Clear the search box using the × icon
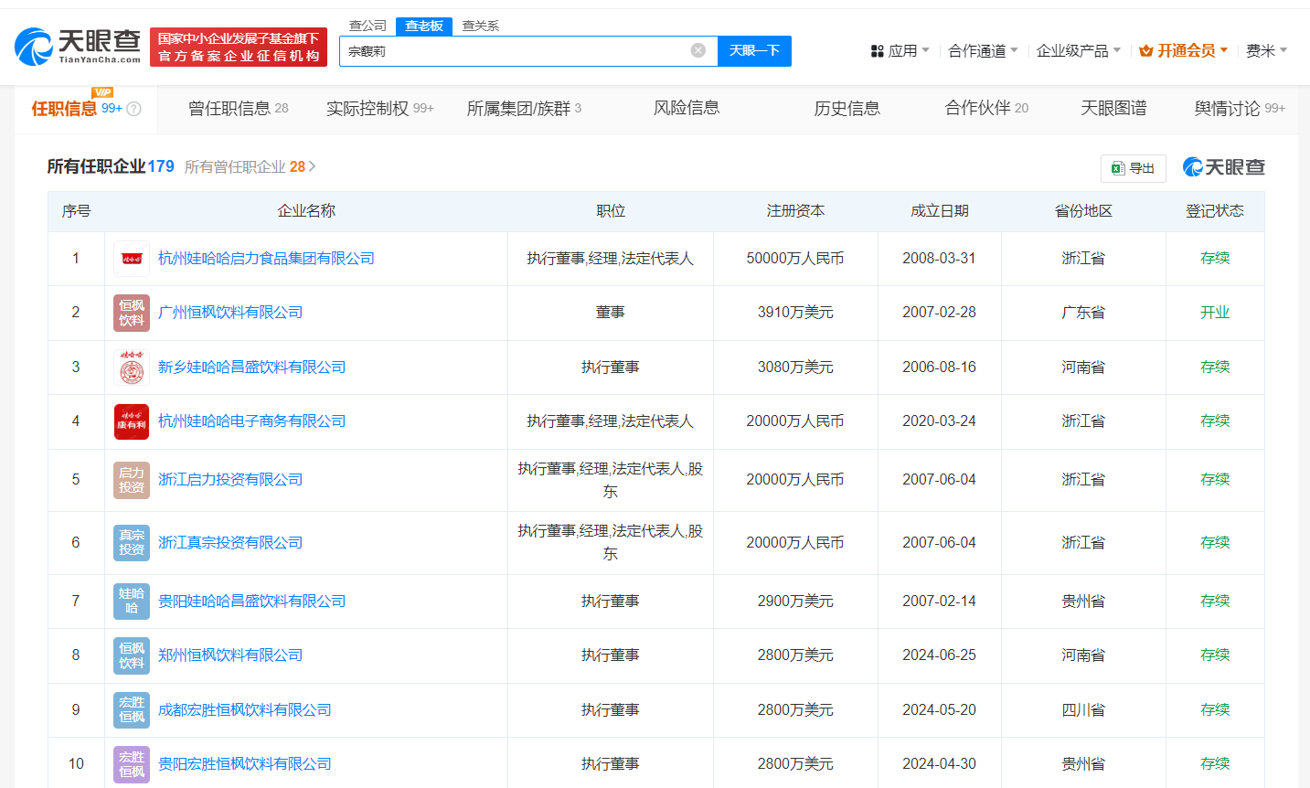The width and height of the screenshot is (1310, 788). 699,50
